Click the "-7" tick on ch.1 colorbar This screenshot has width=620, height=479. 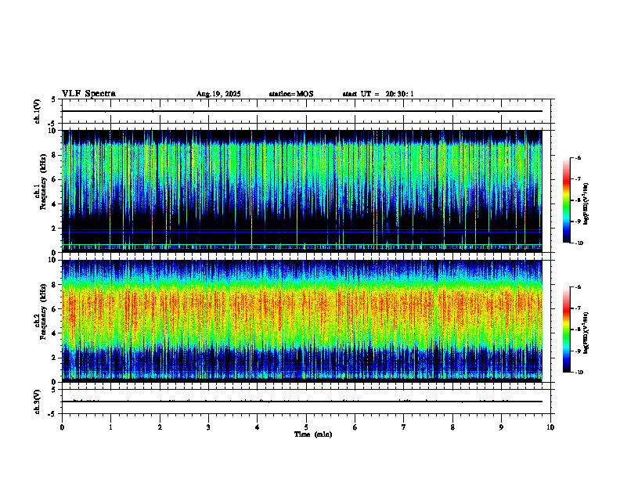[577, 179]
